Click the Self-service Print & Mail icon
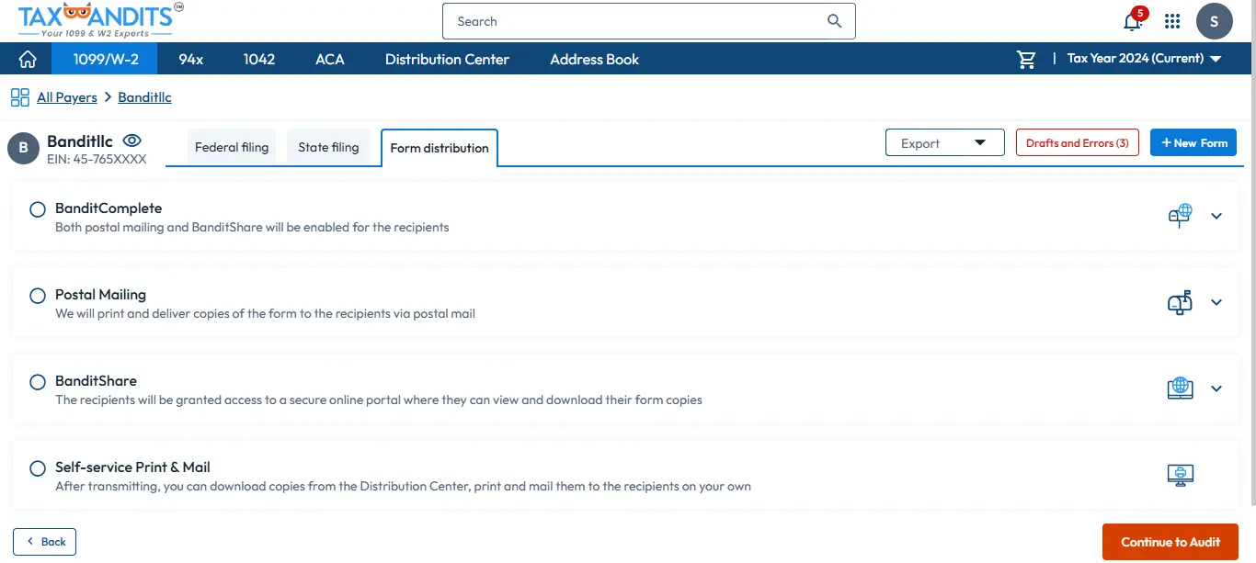This screenshot has height=563, width=1256. tap(1180, 475)
